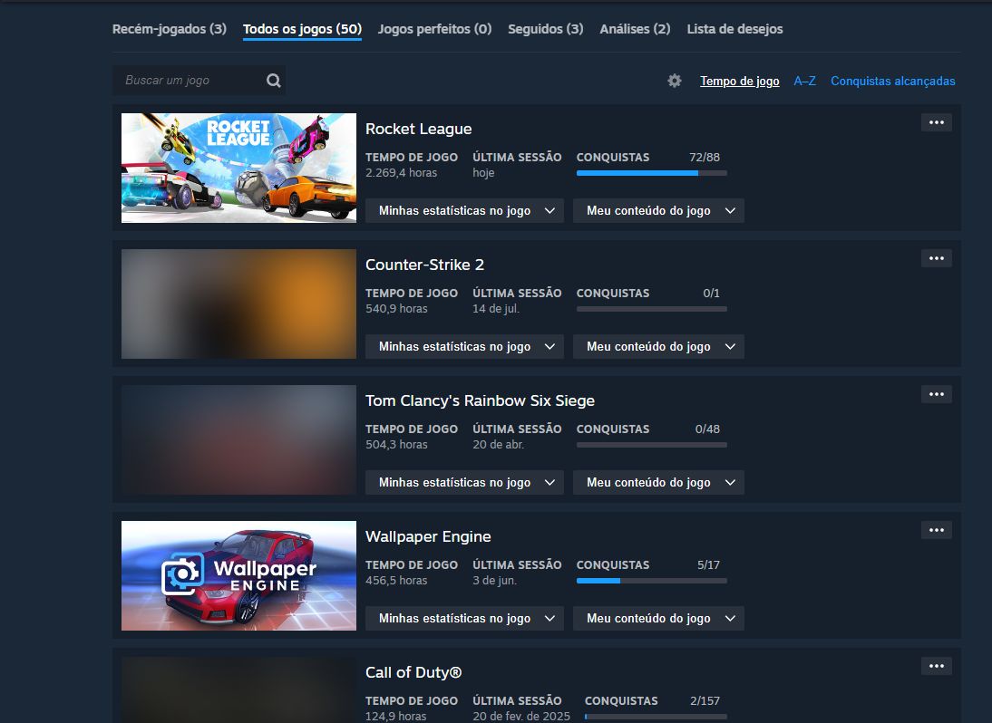Open the Wallpaper Engine cover thumbnail
The image size is (992, 723).
click(x=238, y=575)
